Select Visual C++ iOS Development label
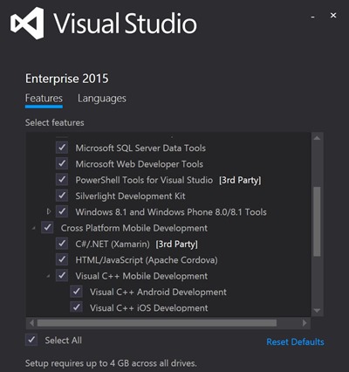 149,307
